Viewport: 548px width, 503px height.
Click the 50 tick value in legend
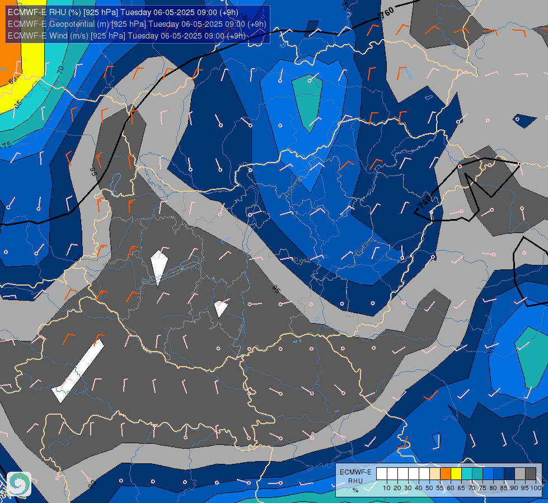click(429, 488)
